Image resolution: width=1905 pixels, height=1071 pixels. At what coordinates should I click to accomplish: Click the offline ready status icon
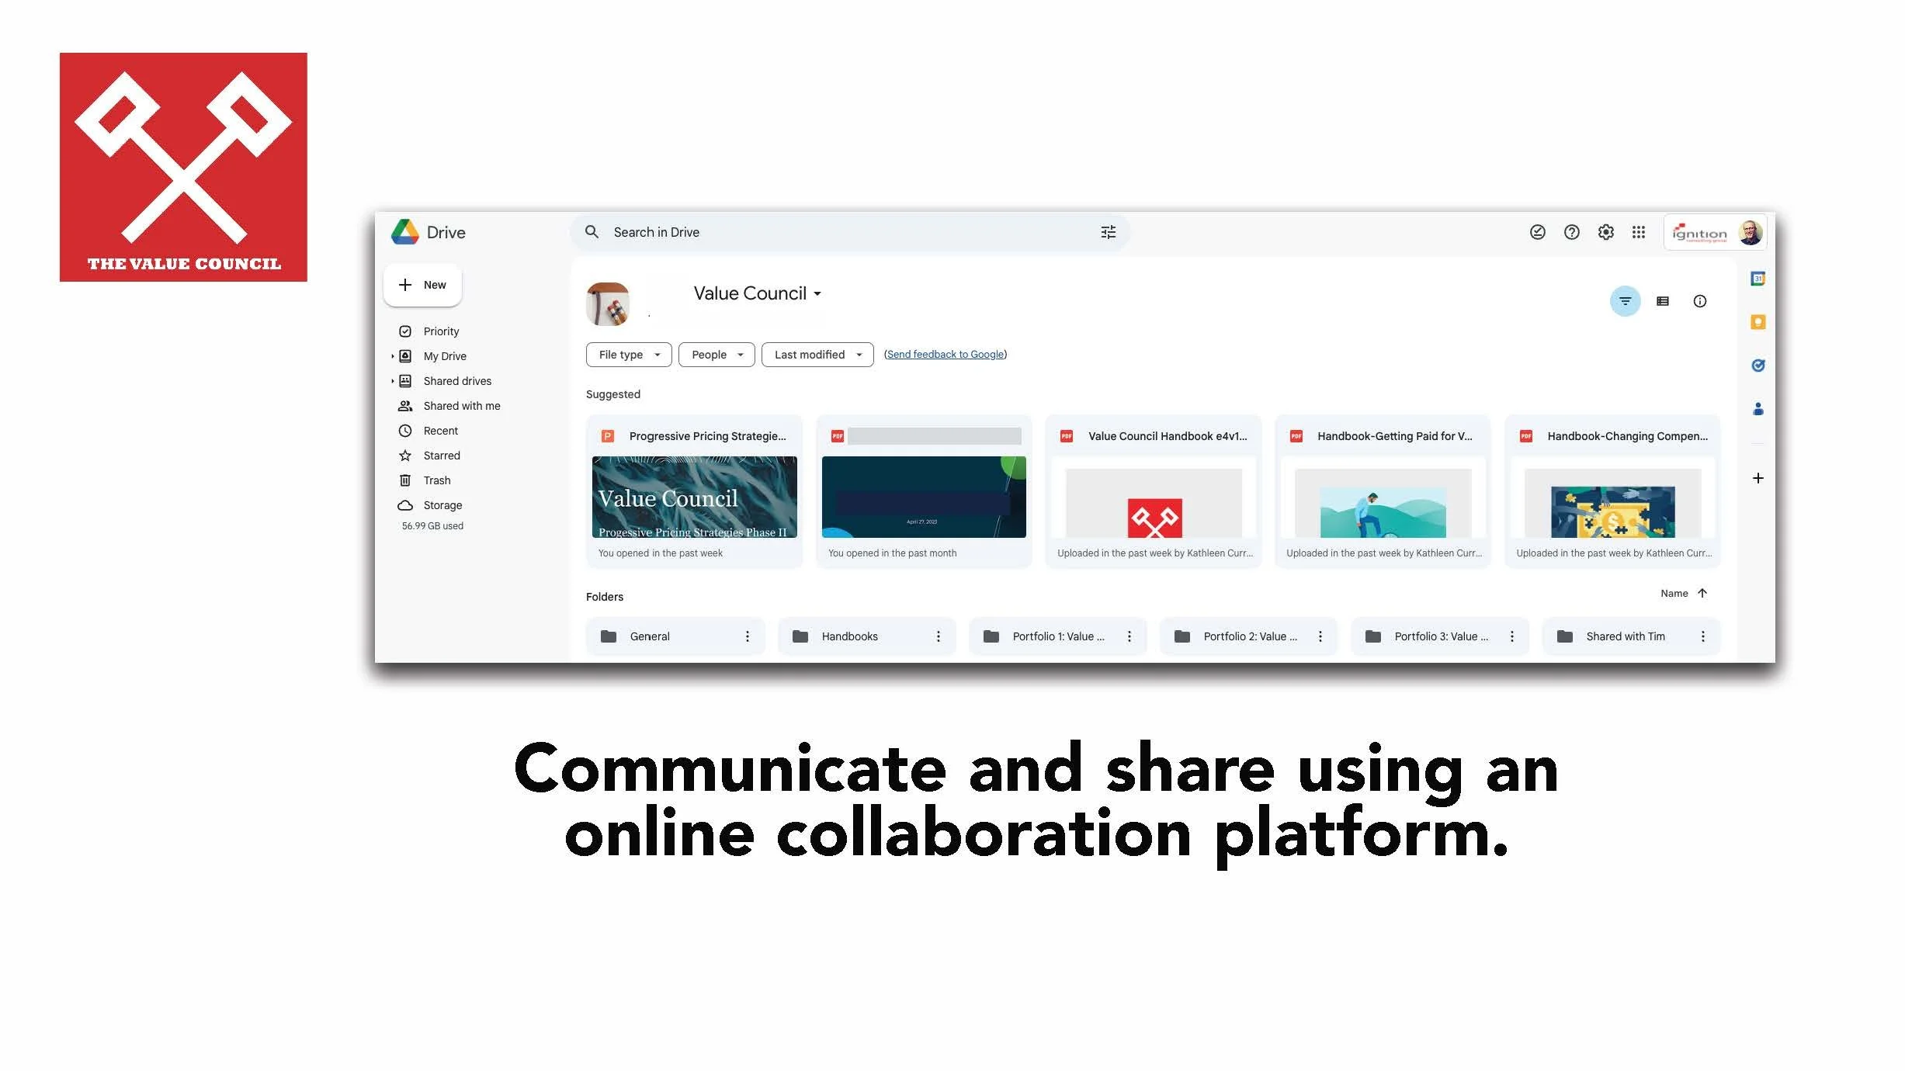coord(1537,232)
